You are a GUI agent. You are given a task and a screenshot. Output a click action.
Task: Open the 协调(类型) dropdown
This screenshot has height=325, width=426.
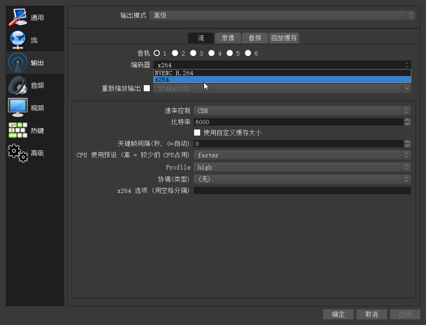click(x=302, y=179)
